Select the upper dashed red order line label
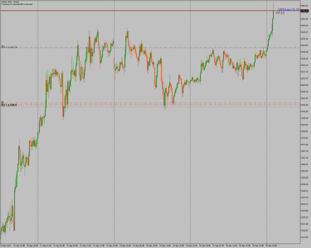Screen dimensions: 311x248 pyautogui.click(x=9, y=47)
